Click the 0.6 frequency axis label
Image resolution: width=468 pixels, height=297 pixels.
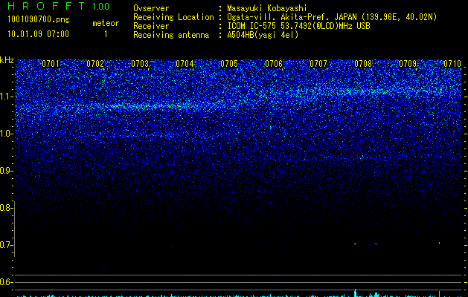6,282
